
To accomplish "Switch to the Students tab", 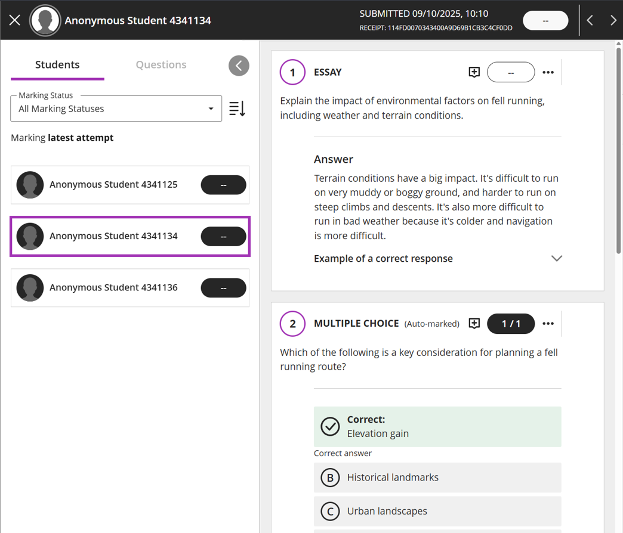I will (x=57, y=65).
